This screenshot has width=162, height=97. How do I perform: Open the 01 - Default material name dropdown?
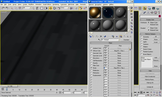pos(119,40)
